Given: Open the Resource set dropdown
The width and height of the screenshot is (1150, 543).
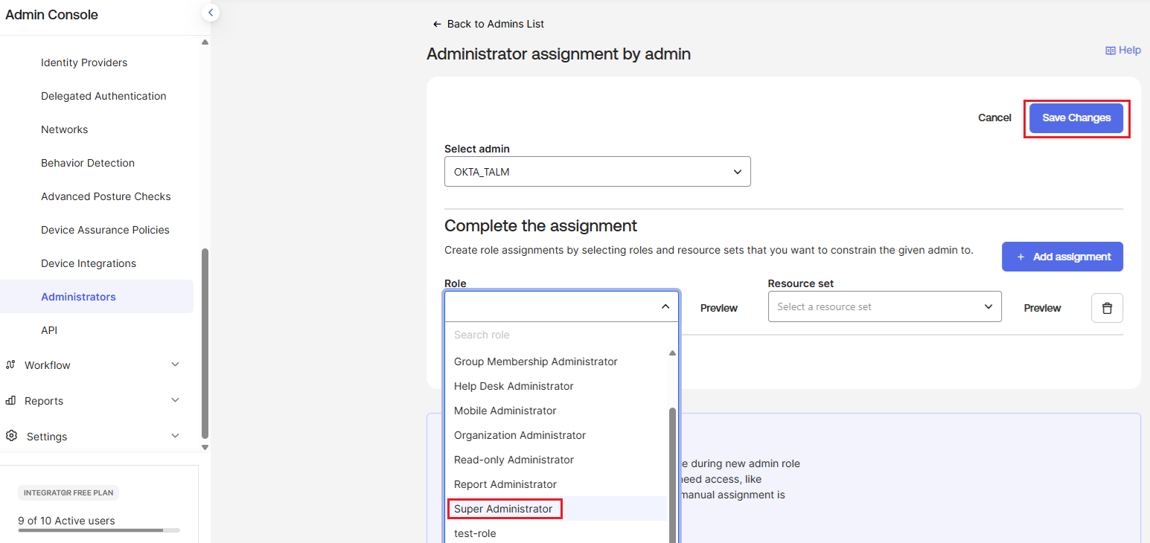Looking at the screenshot, I should (884, 307).
